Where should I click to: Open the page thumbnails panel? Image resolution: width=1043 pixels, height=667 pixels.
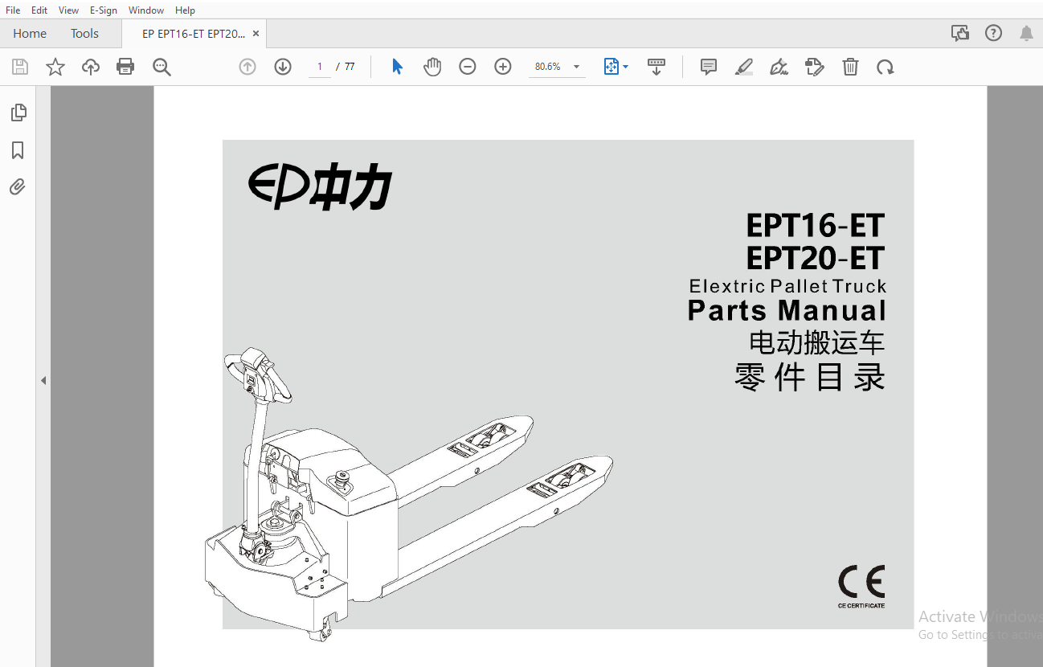tap(18, 113)
